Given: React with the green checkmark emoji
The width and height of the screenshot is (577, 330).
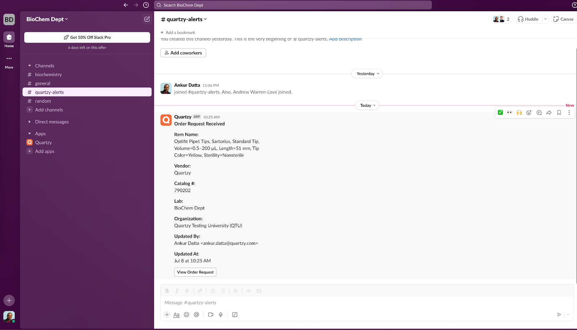Looking at the screenshot, I should point(500,112).
